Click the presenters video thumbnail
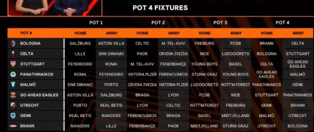This screenshot has height=132, width=314. [54, 8]
